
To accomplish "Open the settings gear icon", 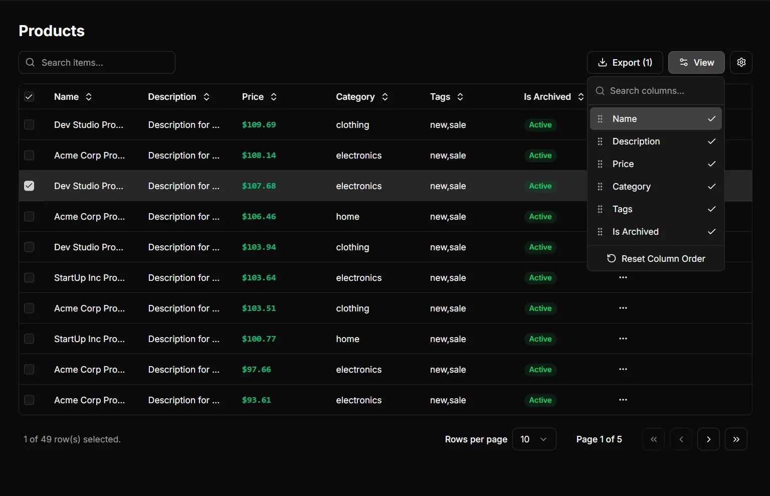I will coord(741,62).
